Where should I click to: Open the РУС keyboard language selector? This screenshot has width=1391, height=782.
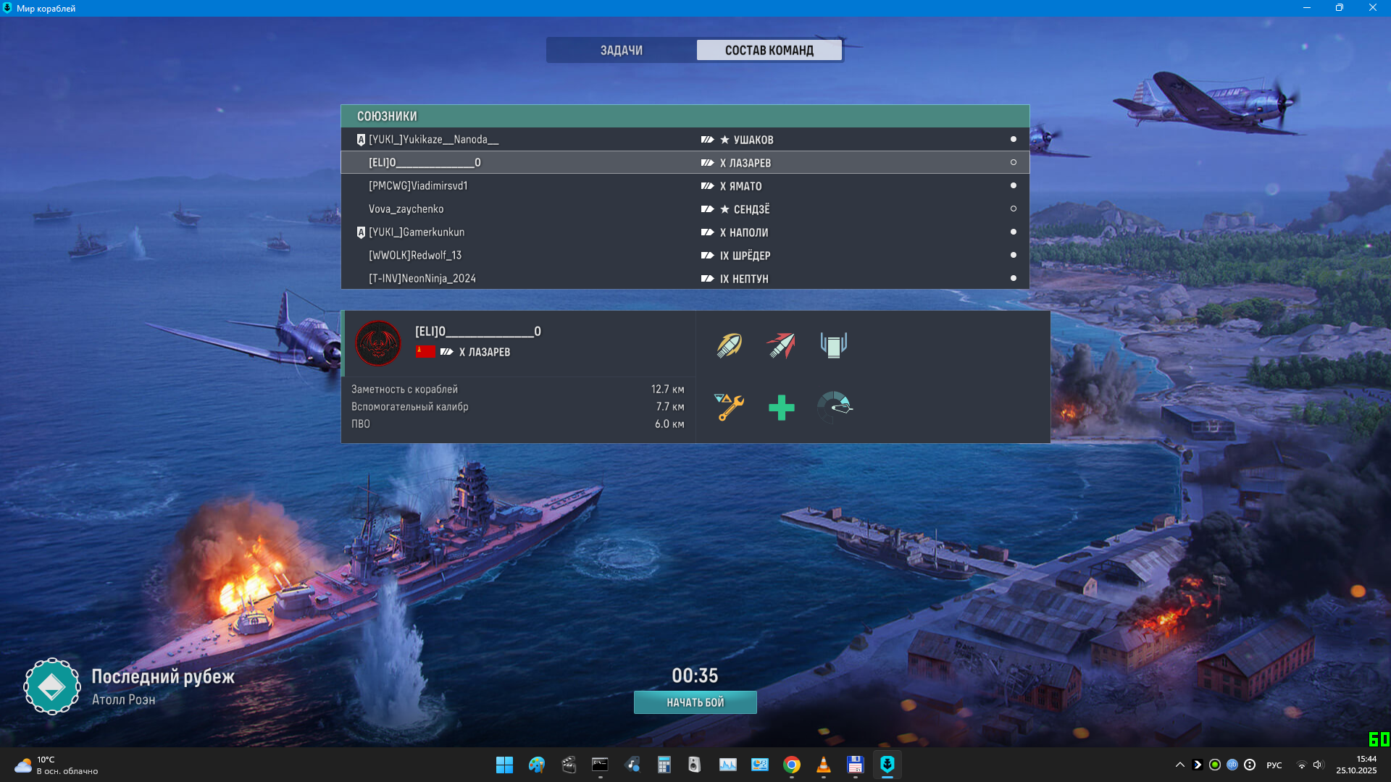click(1274, 765)
